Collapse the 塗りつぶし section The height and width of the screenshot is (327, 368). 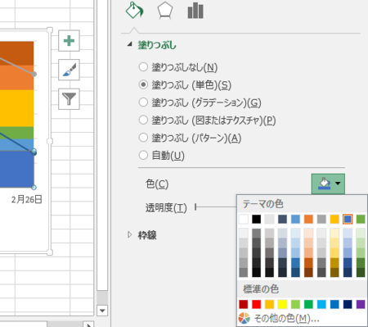coord(130,44)
